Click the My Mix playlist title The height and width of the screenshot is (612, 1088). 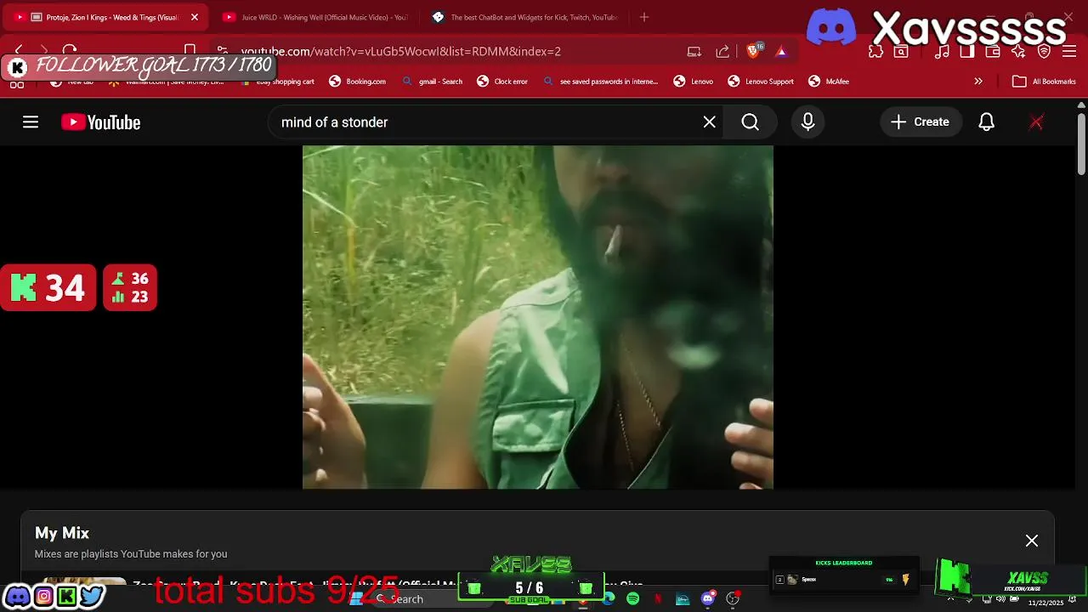[62, 533]
